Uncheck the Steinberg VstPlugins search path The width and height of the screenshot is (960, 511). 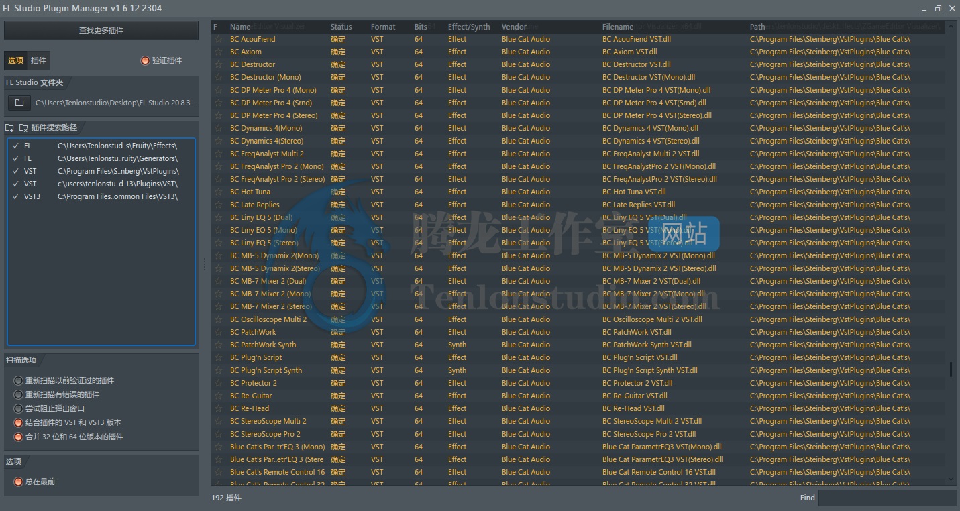[x=15, y=171]
